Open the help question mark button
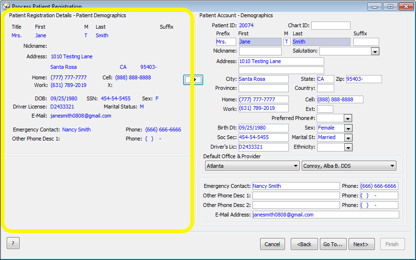This screenshot has width=416, height=260. point(13,243)
